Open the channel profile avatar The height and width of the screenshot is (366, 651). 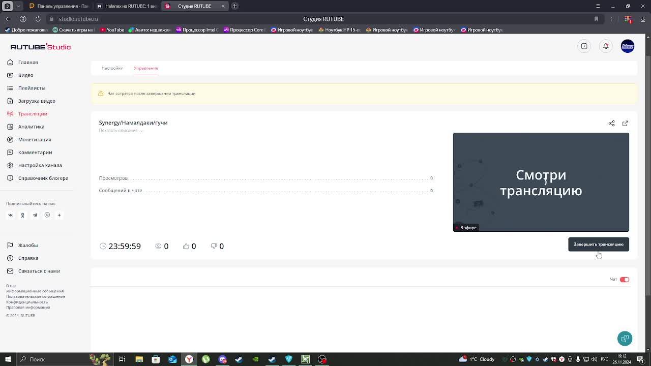click(x=628, y=46)
